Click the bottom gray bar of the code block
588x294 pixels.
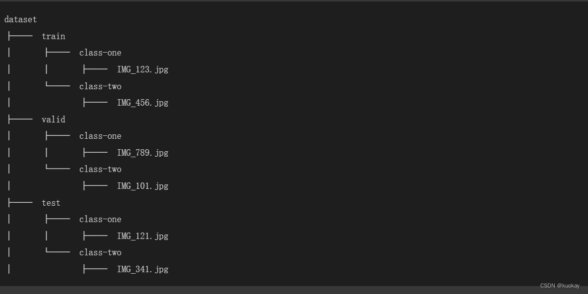(294, 290)
